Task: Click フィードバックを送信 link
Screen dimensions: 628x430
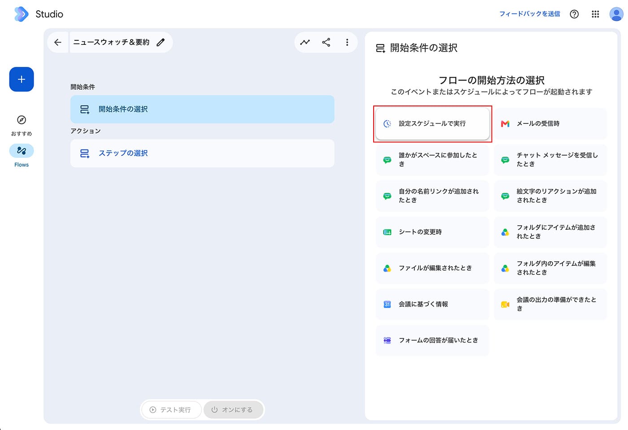Action: coord(530,14)
